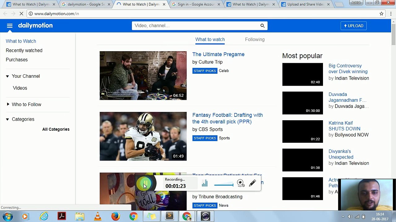
Task: Open All Categories link
Action: click(x=56, y=129)
